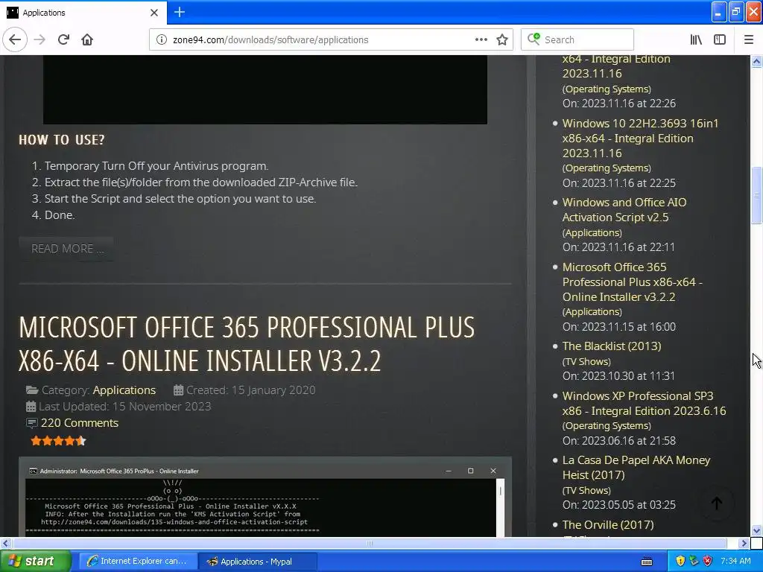The image size is (763, 572).
Task: Open the Windows start menu
Action: point(35,561)
